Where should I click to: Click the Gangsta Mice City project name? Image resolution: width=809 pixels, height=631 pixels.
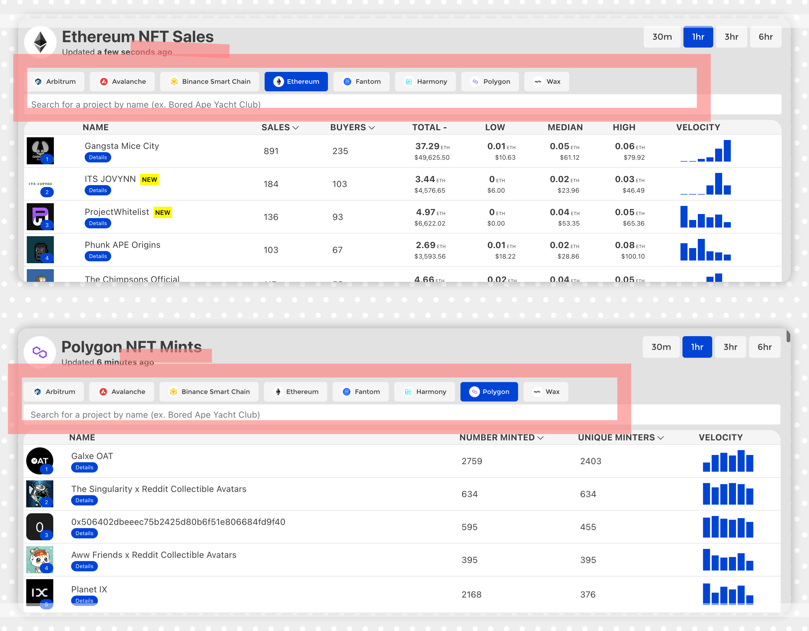(x=122, y=146)
